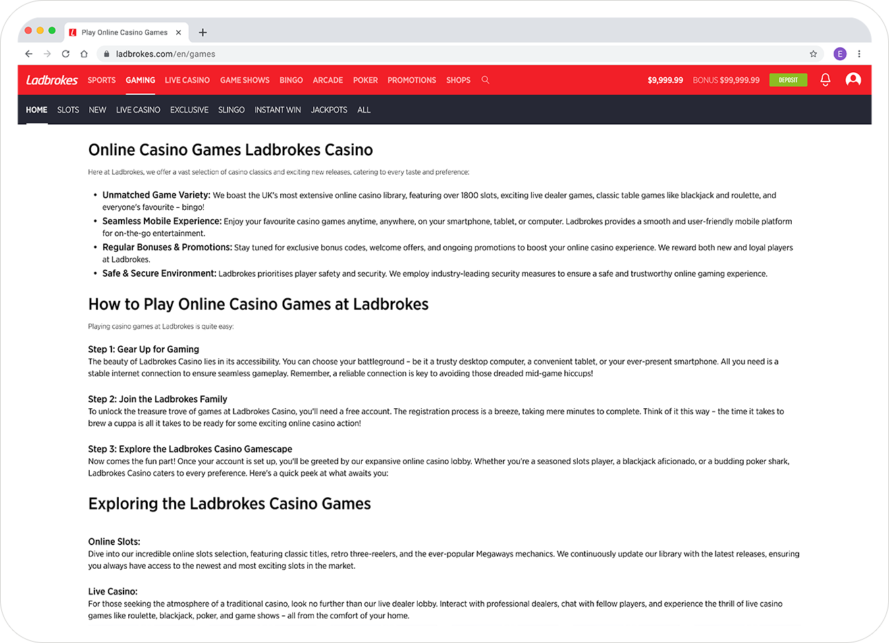Navigate to Poker
889x643 pixels.
[x=365, y=80]
